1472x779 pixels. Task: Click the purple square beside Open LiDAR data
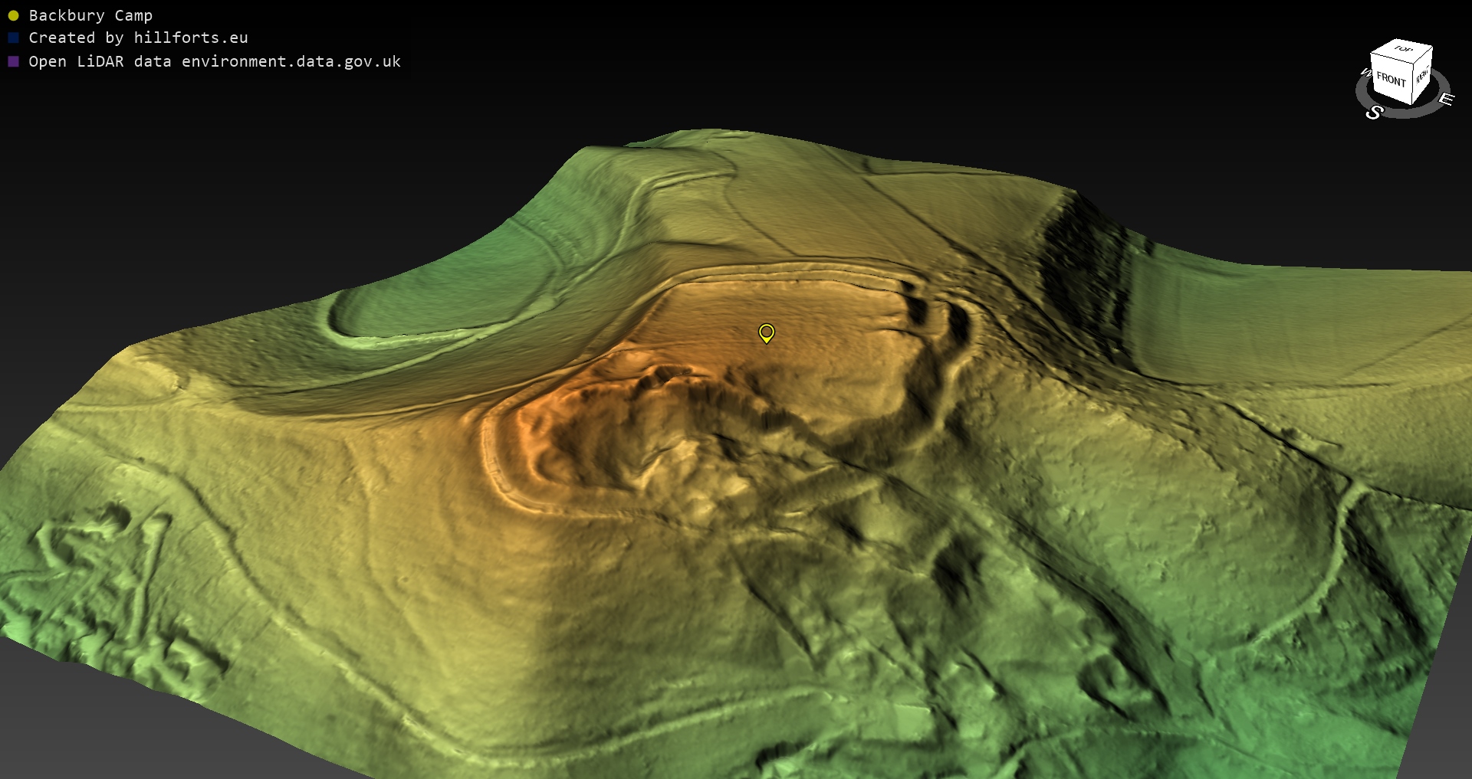click(13, 61)
